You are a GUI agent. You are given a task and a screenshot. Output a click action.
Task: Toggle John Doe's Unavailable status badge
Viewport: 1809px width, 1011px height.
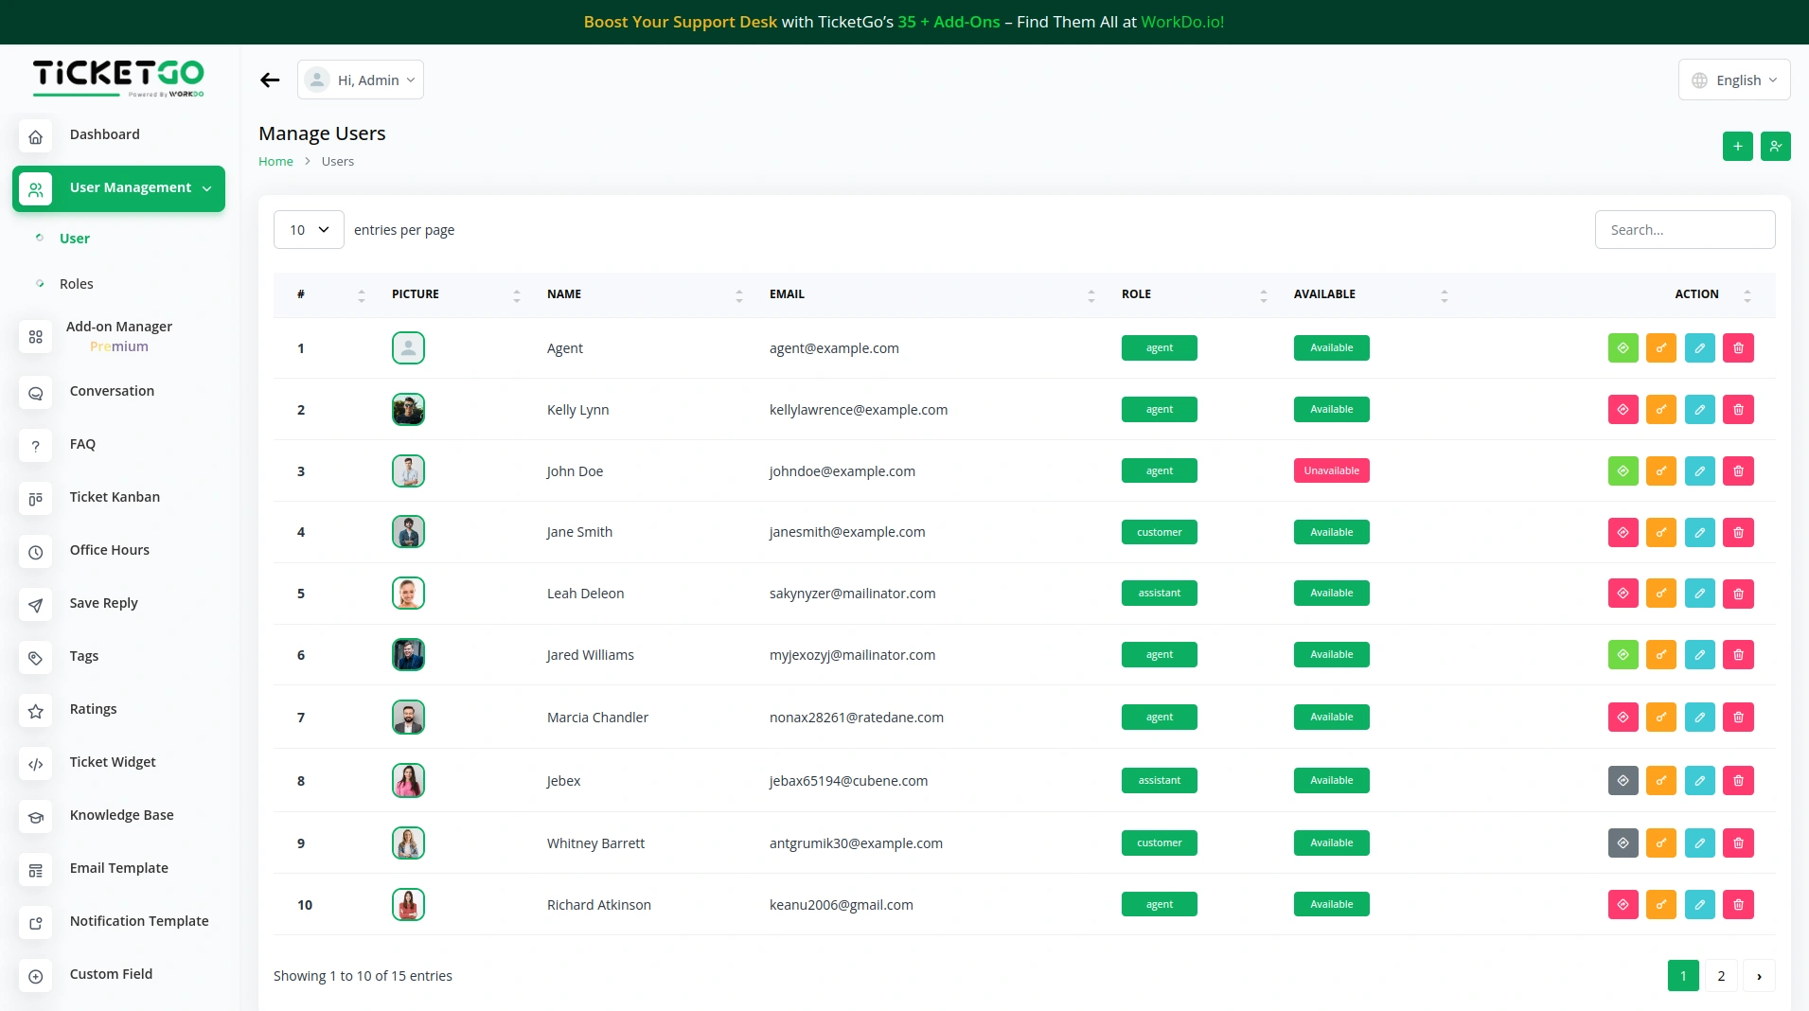[1331, 471]
